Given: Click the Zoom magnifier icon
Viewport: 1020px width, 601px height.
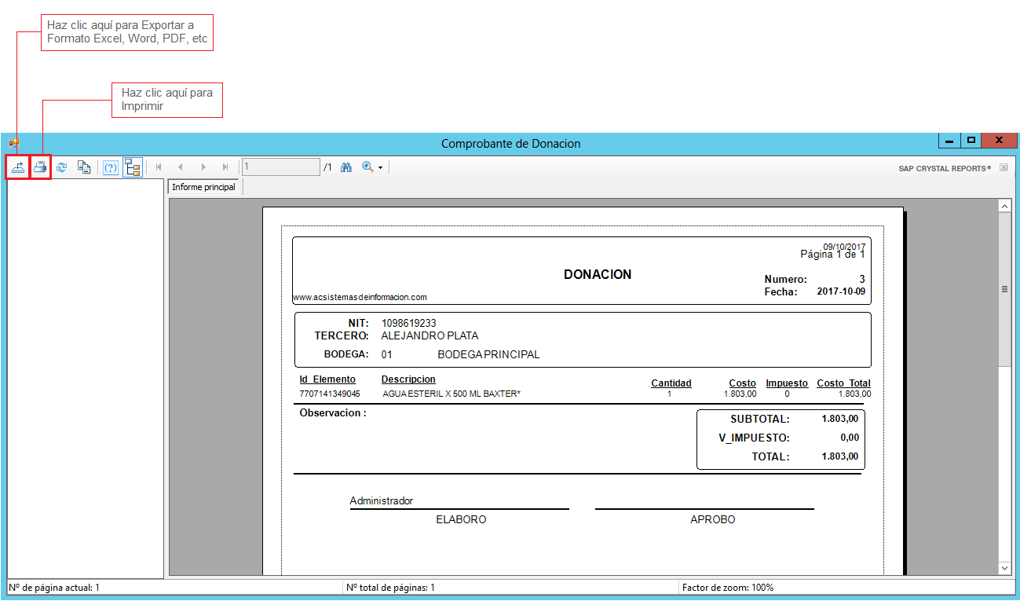Looking at the screenshot, I should pos(367,167).
